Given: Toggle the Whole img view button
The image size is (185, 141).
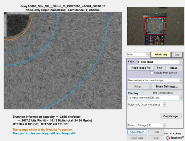Looking at the screenshot, I should 161,54.
